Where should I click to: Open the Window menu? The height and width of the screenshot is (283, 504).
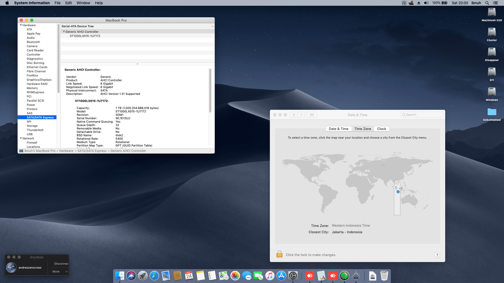click(83, 3)
